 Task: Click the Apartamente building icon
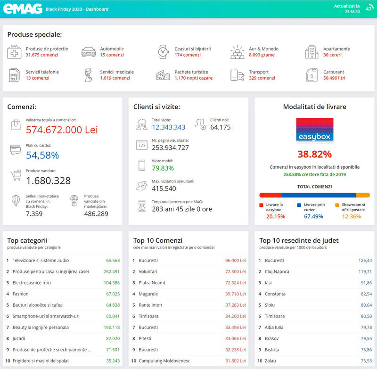[311, 52]
